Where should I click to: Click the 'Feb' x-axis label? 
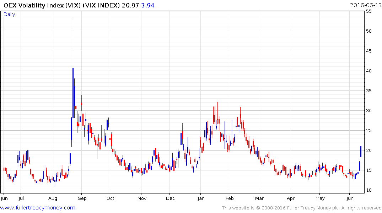(x=230, y=198)
